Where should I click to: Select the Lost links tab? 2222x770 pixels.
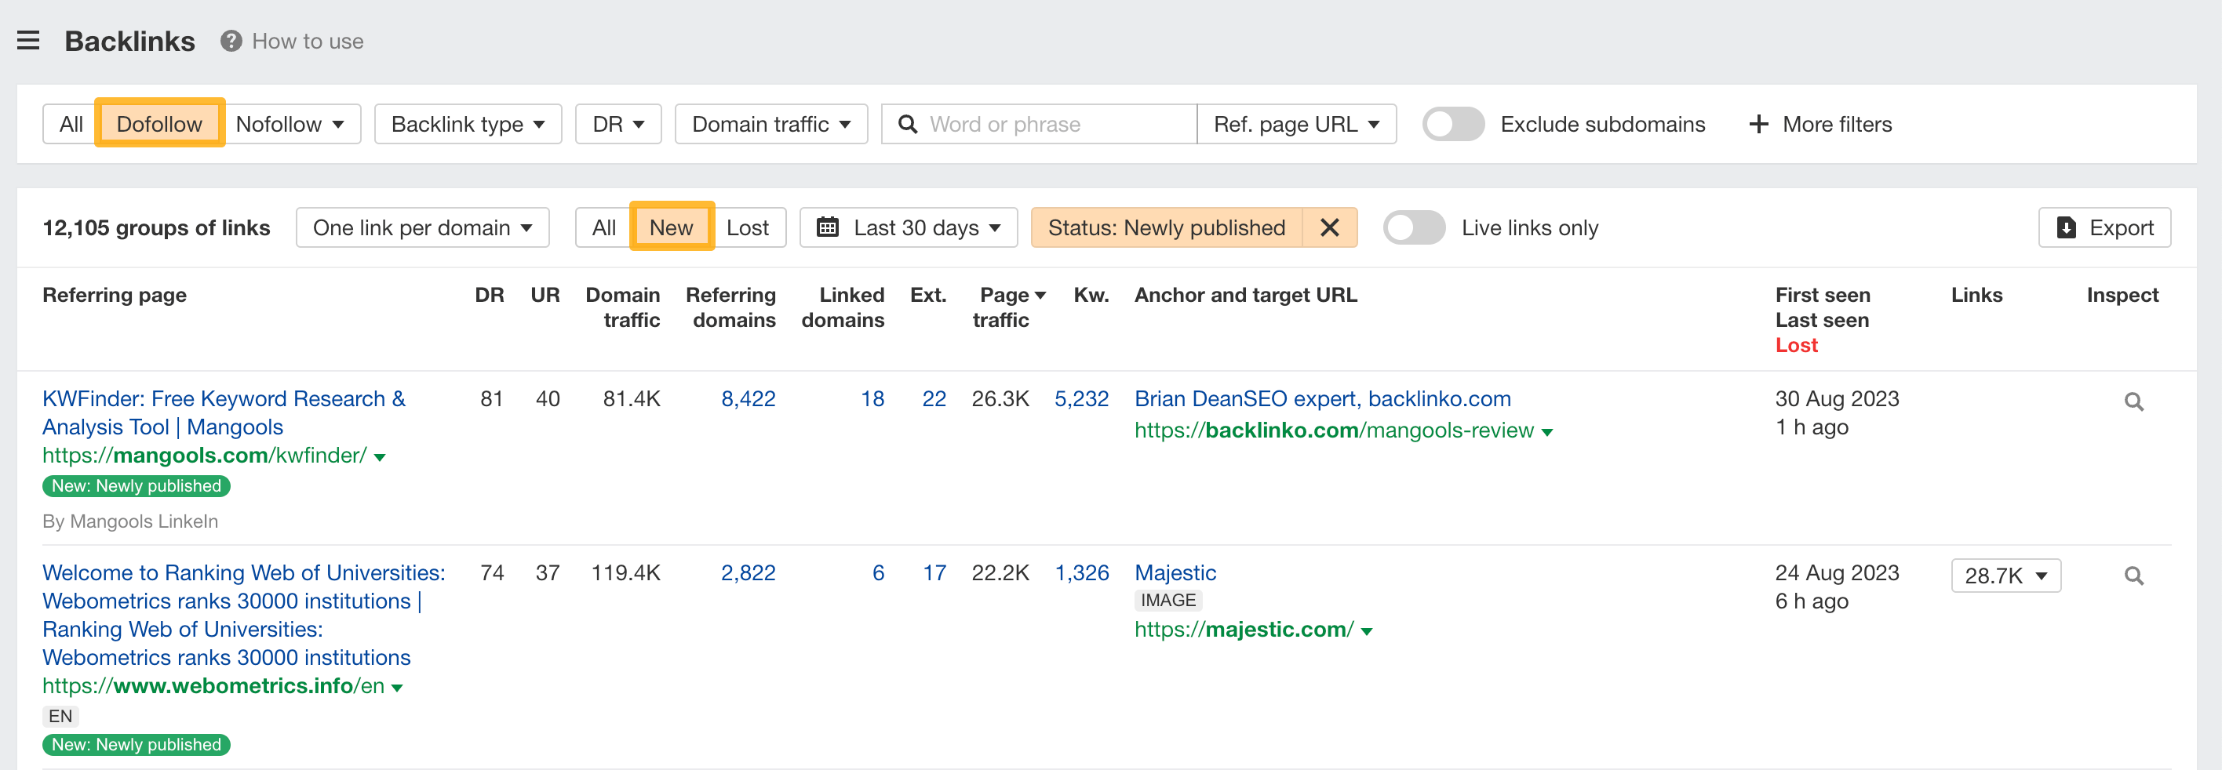pos(747,227)
